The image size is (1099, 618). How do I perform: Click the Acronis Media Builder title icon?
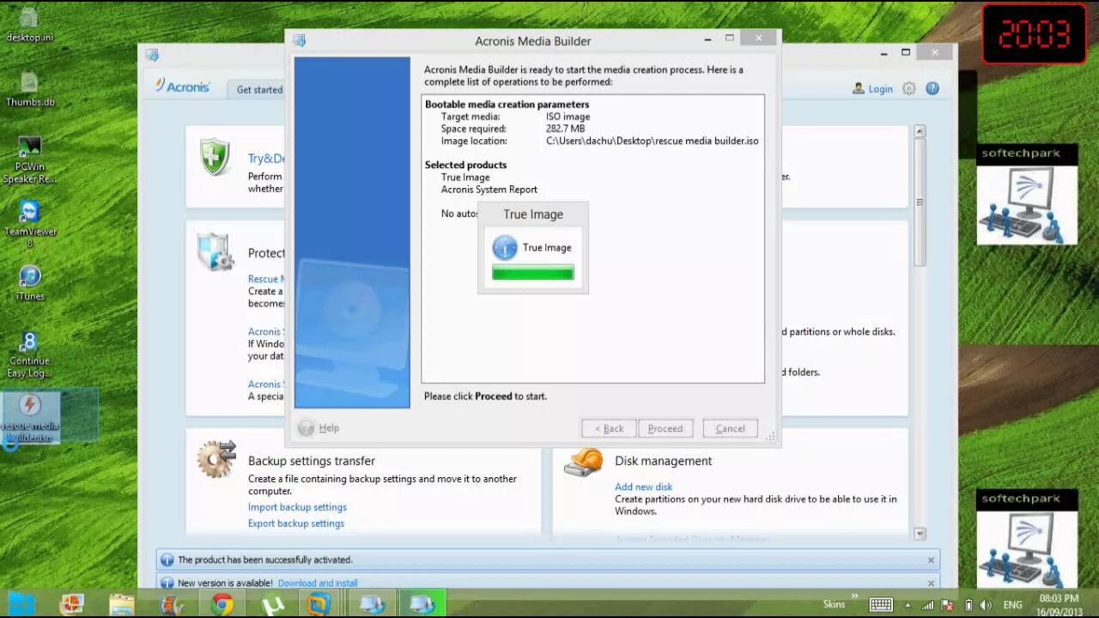[299, 40]
